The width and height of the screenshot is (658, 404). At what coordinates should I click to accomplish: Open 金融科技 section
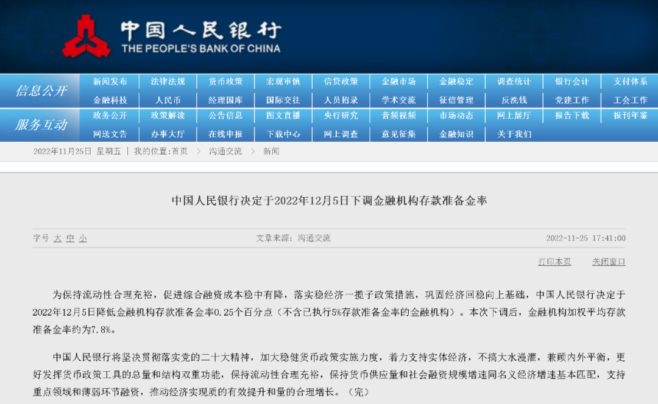pos(110,100)
